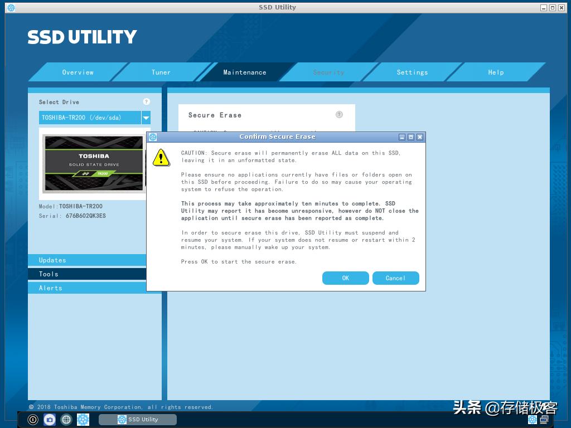Click 'Press OK to start the secure erase' text
This screenshot has width=571, height=428.
point(239,262)
